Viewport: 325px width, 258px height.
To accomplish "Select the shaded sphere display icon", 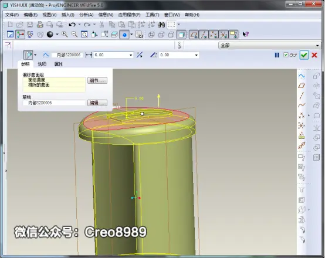I will click(50, 35).
